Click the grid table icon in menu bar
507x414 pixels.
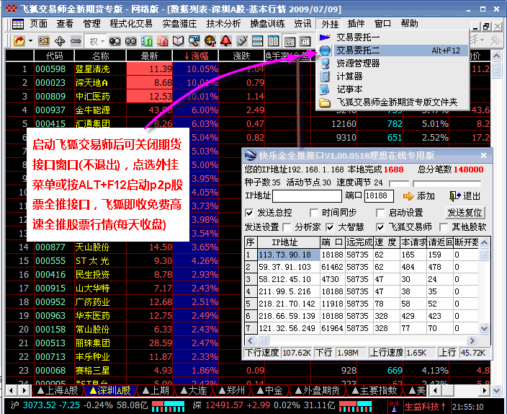[18, 24]
